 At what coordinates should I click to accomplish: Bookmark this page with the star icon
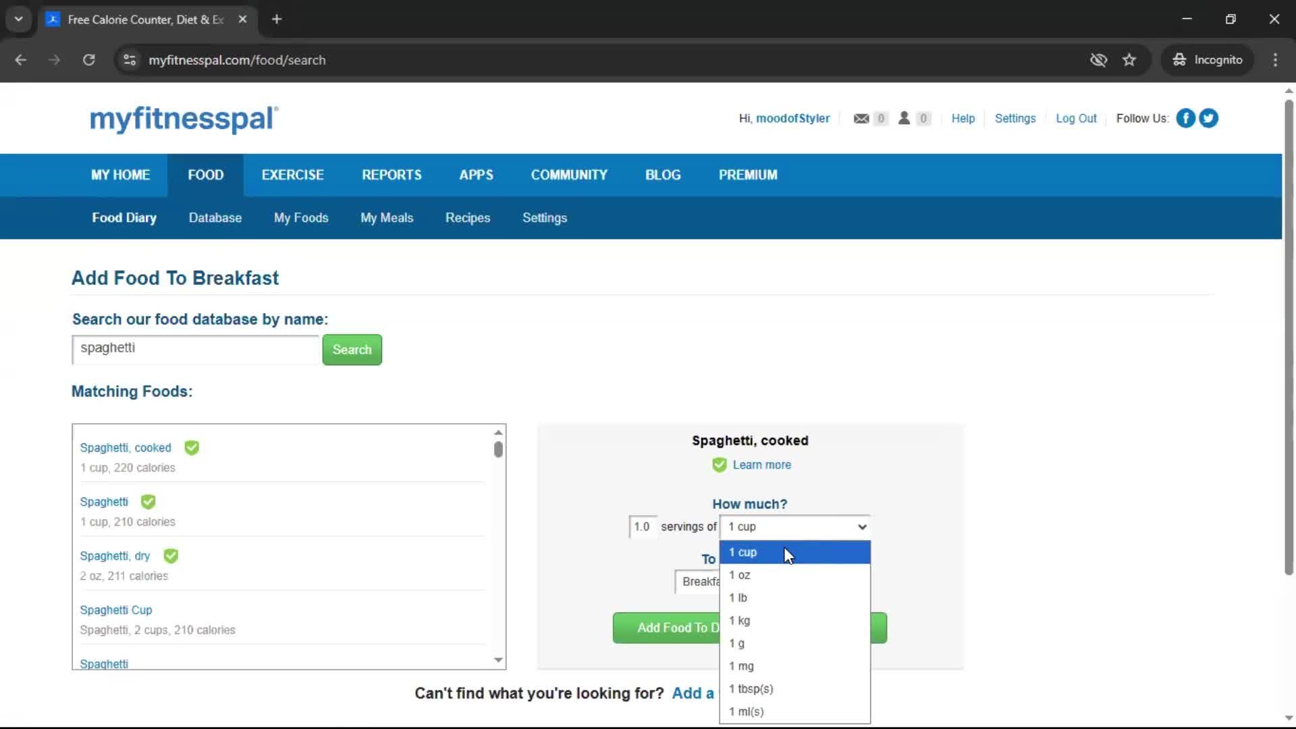pos(1129,60)
